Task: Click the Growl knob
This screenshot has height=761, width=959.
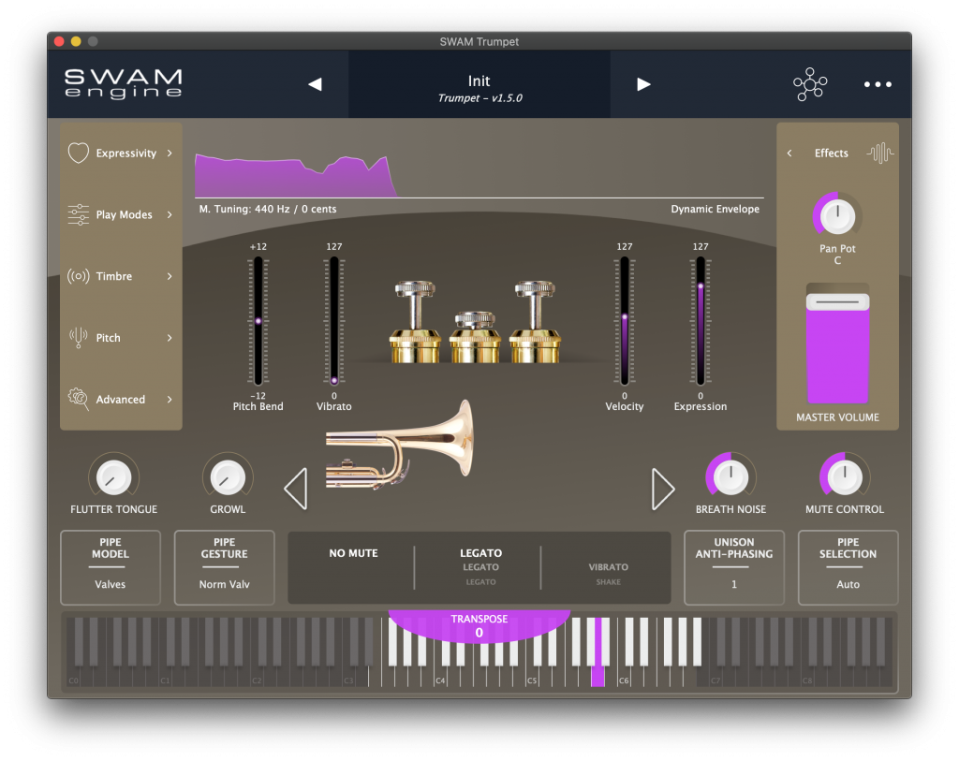Action: tap(228, 477)
